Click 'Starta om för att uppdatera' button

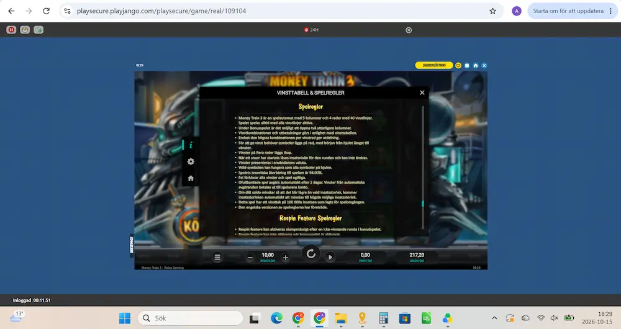point(568,11)
